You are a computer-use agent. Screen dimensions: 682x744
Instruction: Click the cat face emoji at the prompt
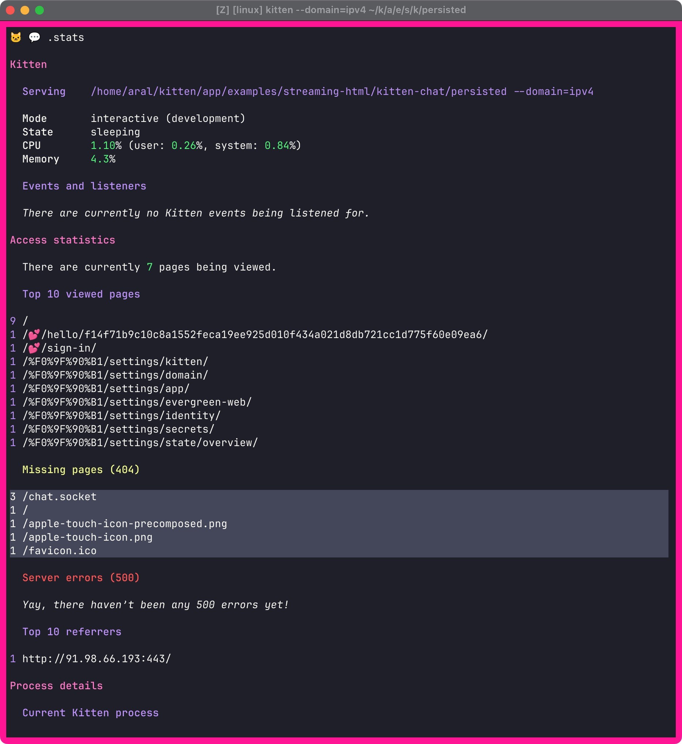pos(16,37)
